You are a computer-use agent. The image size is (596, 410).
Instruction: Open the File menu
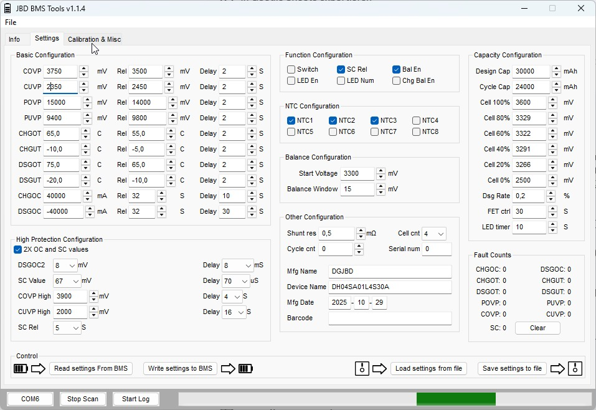(x=11, y=22)
